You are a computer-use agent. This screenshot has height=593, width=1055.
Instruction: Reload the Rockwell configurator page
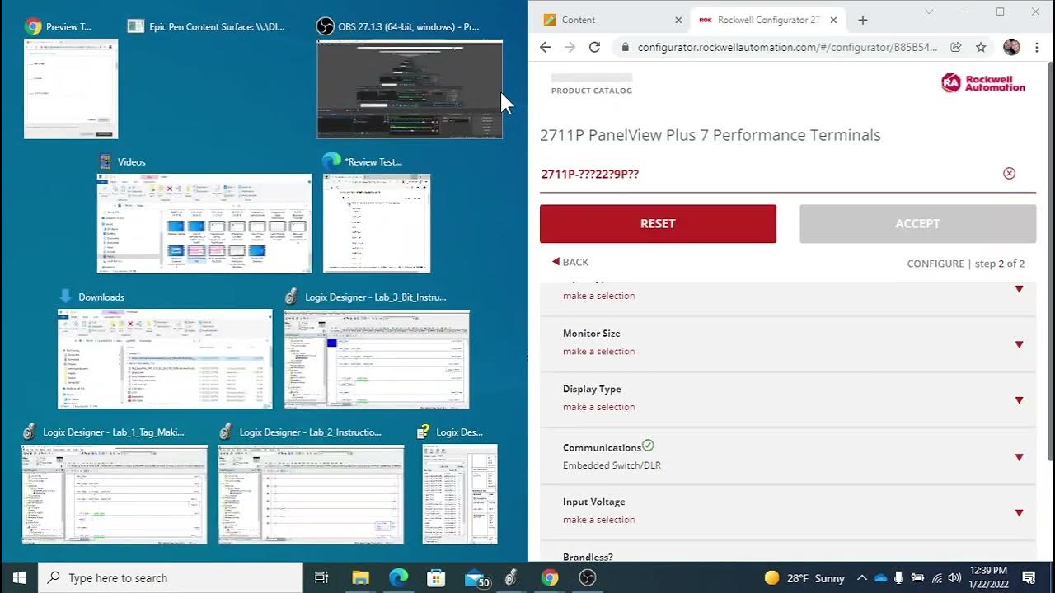pyautogui.click(x=594, y=47)
